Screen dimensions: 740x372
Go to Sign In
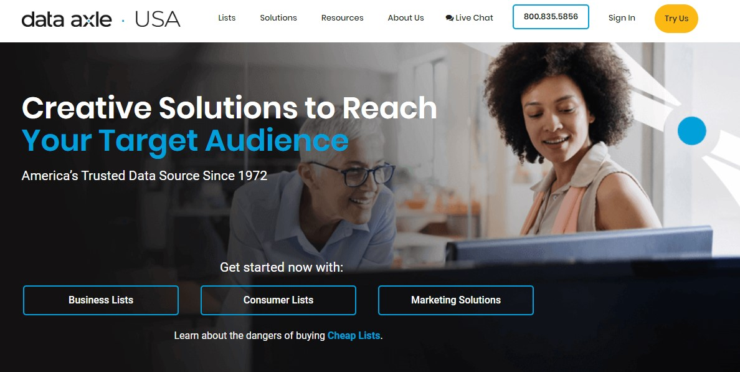tap(622, 18)
